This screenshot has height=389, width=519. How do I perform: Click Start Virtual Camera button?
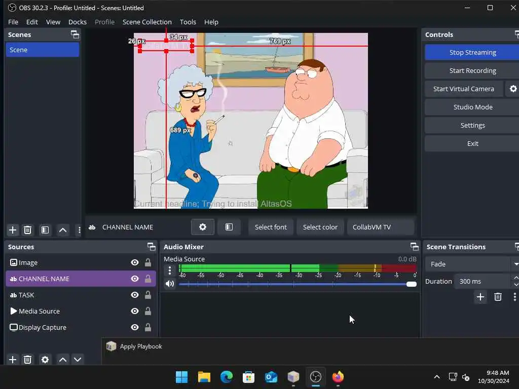463,89
